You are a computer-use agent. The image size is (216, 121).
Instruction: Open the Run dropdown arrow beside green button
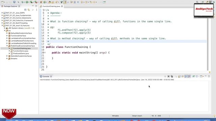[29, 2]
